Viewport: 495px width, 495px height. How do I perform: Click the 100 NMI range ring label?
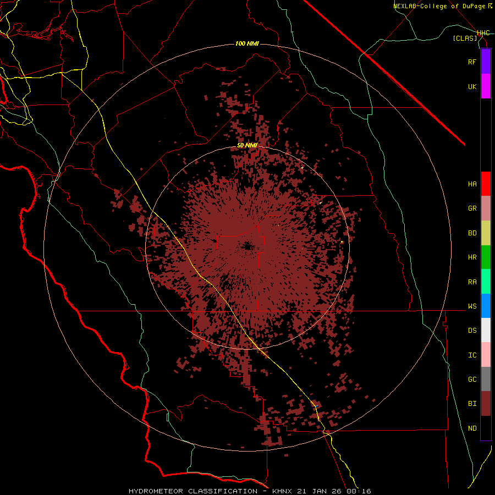(x=247, y=43)
